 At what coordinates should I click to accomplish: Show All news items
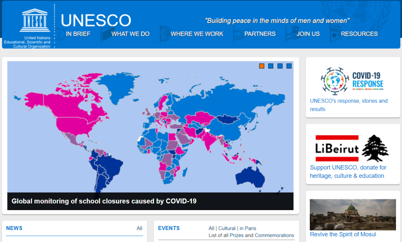point(139,228)
